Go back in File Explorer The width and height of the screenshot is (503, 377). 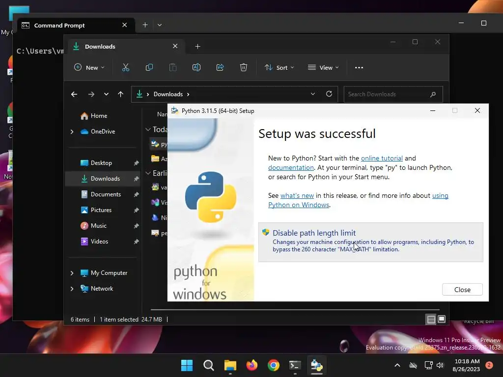coord(74,94)
